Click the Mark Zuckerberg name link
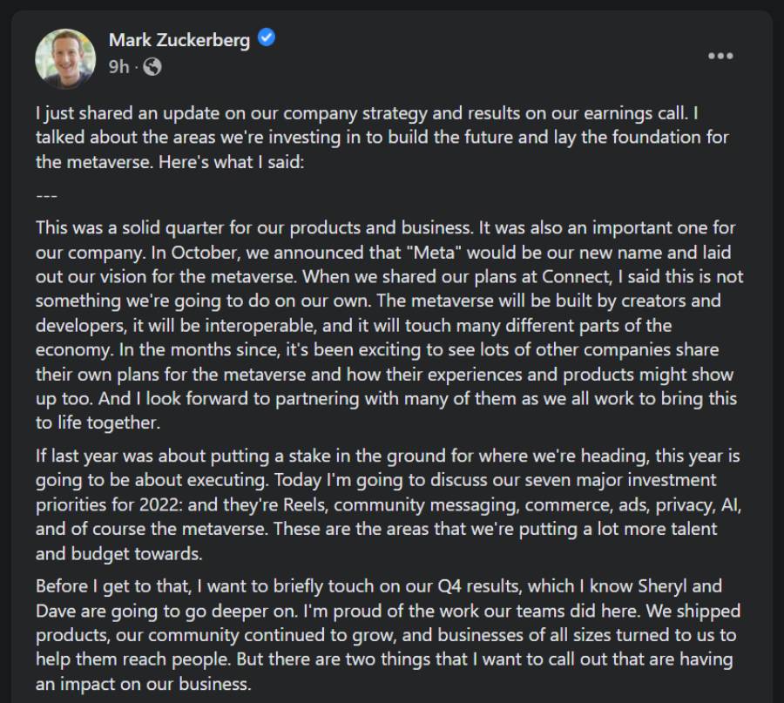784x703 pixels. [179, 39]
